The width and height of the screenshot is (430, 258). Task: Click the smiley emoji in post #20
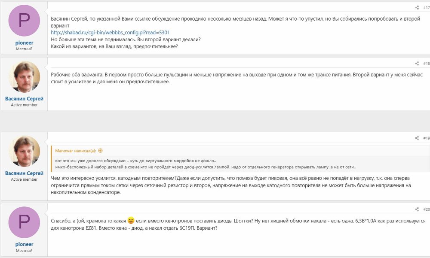131,220
